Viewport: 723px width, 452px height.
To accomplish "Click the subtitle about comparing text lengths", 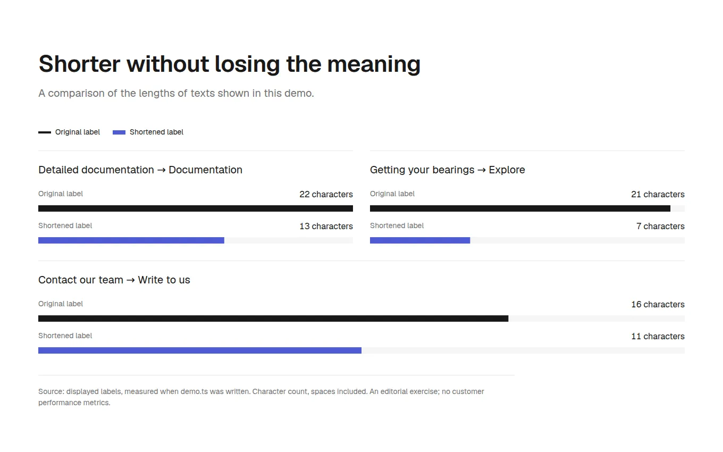I will 176,93.
